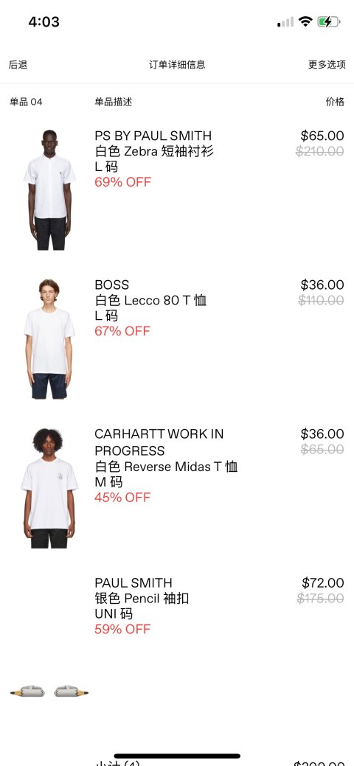Screen dimensions: 354x766
Task: Tap the battery charging icon in status bar
Action: pos(328,21)
